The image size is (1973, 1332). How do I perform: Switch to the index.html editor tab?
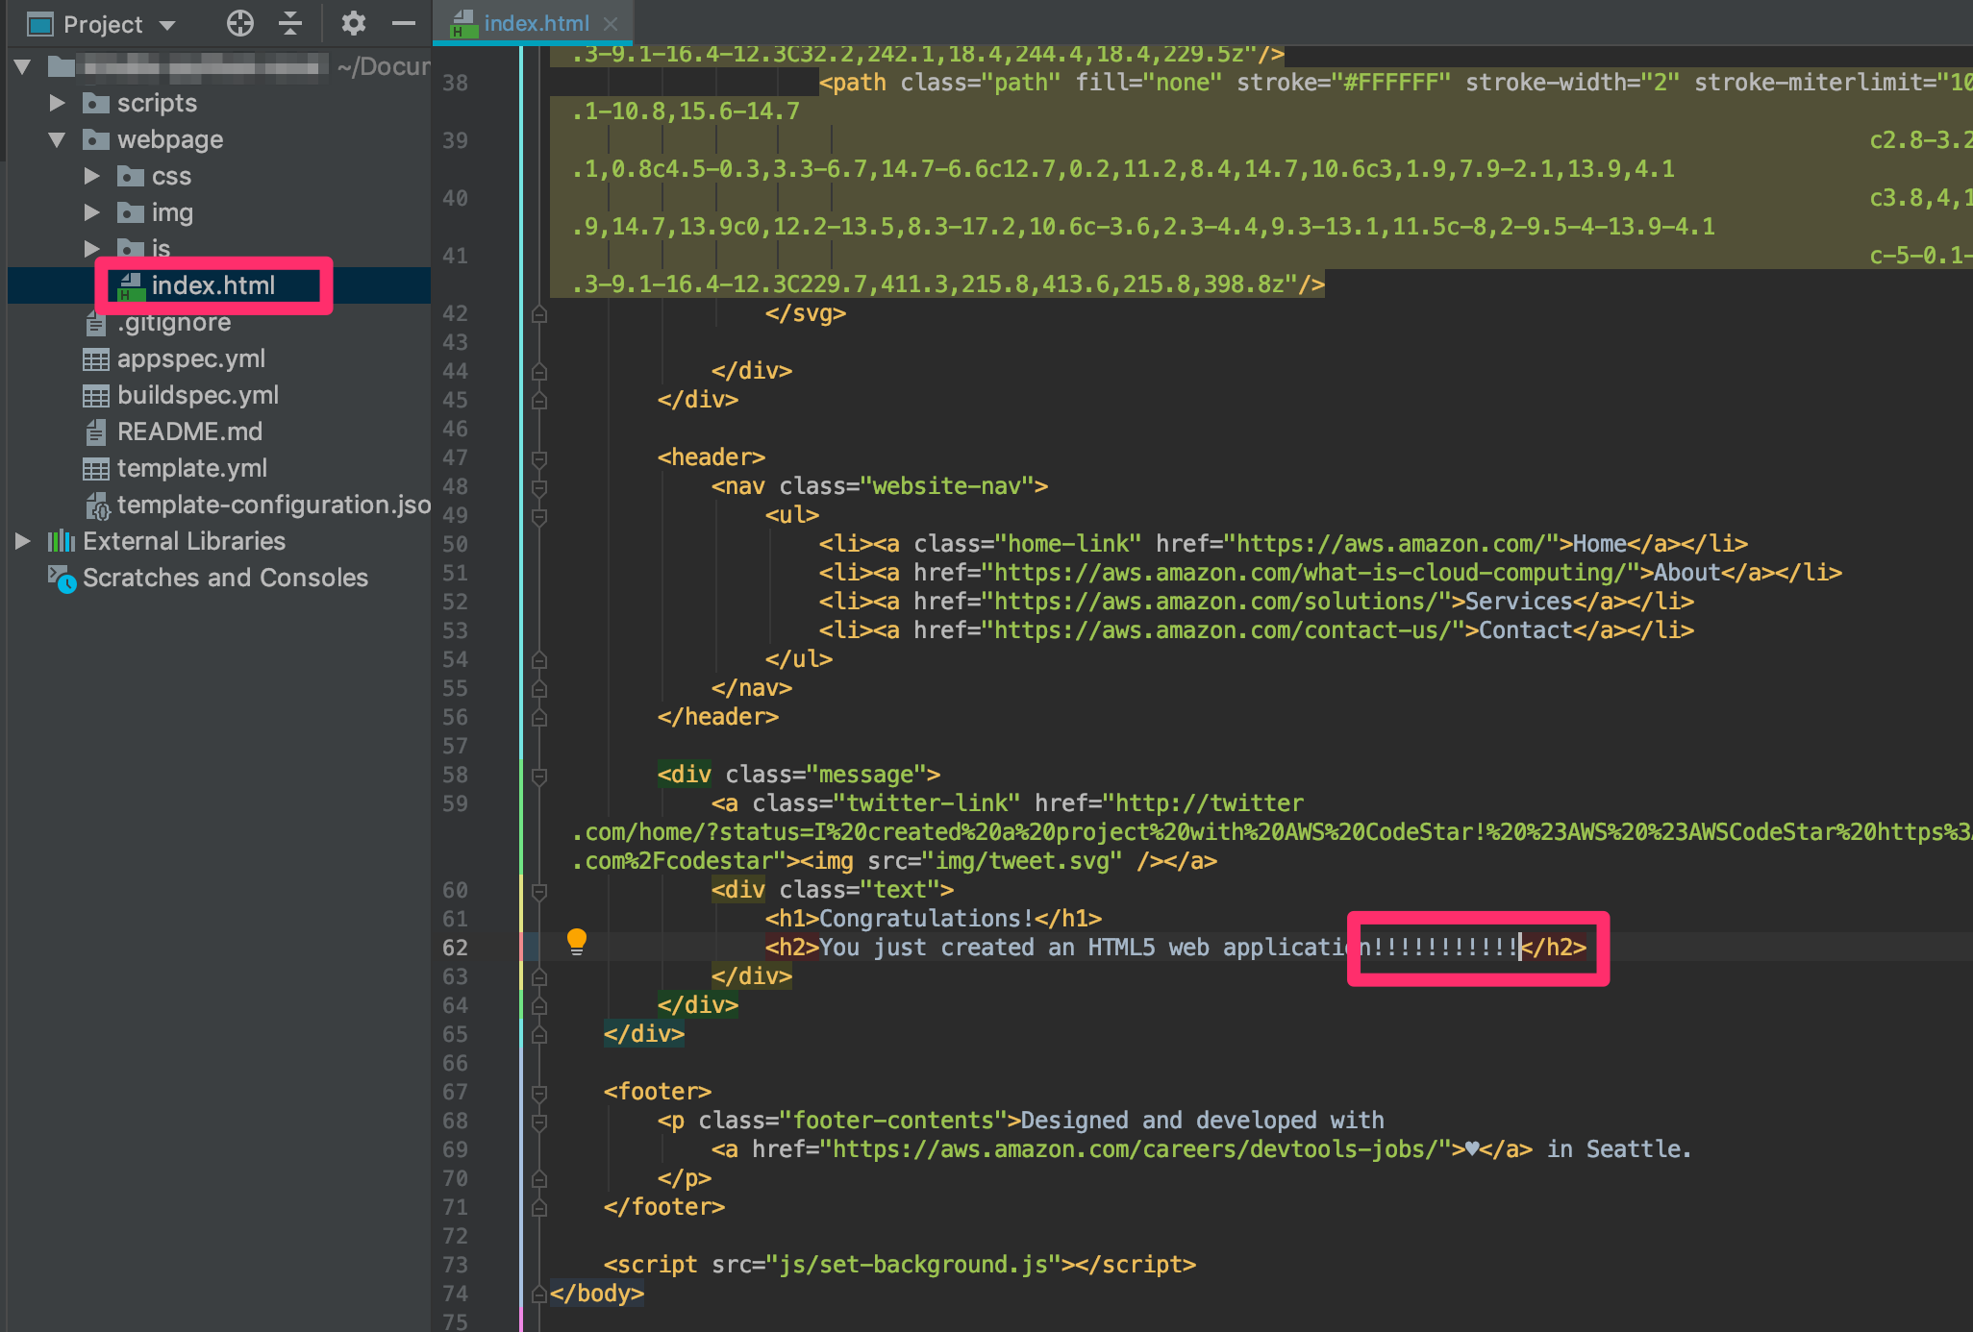click(536, 23)
